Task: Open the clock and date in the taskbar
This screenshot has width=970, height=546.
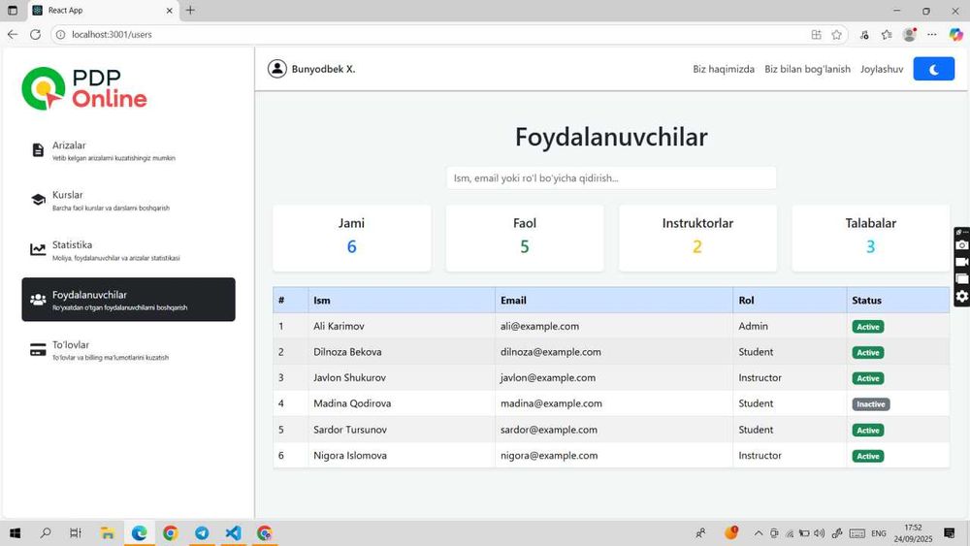Action: 913,533
